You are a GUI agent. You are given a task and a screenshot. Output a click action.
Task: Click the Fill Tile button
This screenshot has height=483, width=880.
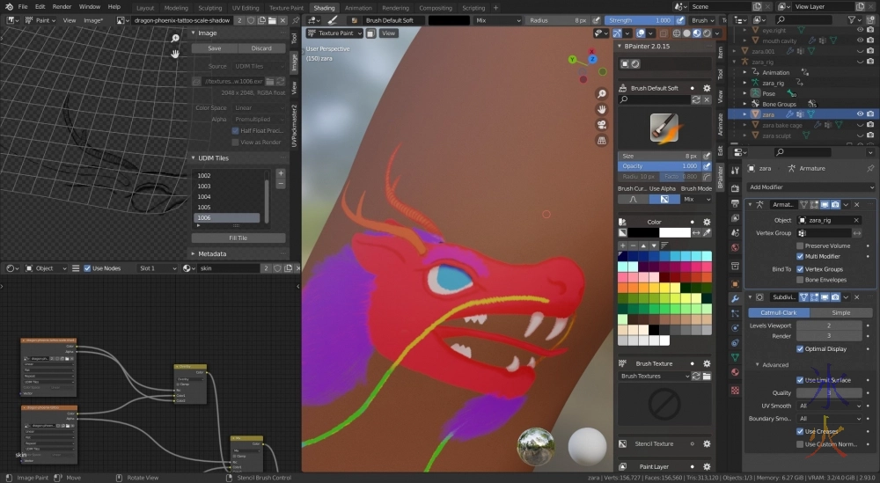pyautogui.click(x=238, y=238)
